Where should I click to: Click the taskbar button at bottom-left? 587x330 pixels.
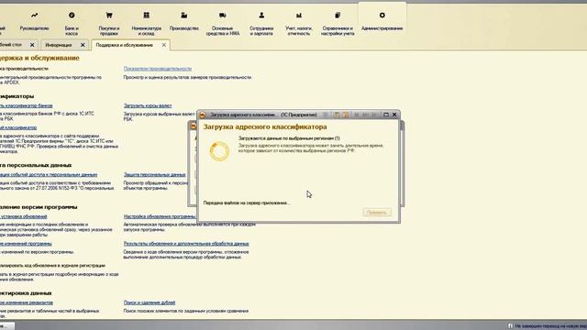pyautogui.click(x=7, y=326)
